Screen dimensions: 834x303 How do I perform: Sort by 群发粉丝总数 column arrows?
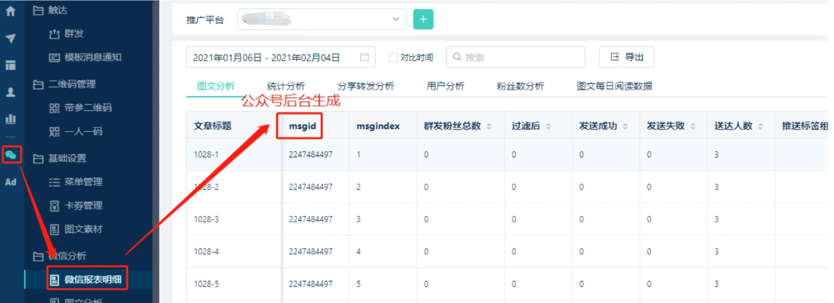[x=489, y=126]
